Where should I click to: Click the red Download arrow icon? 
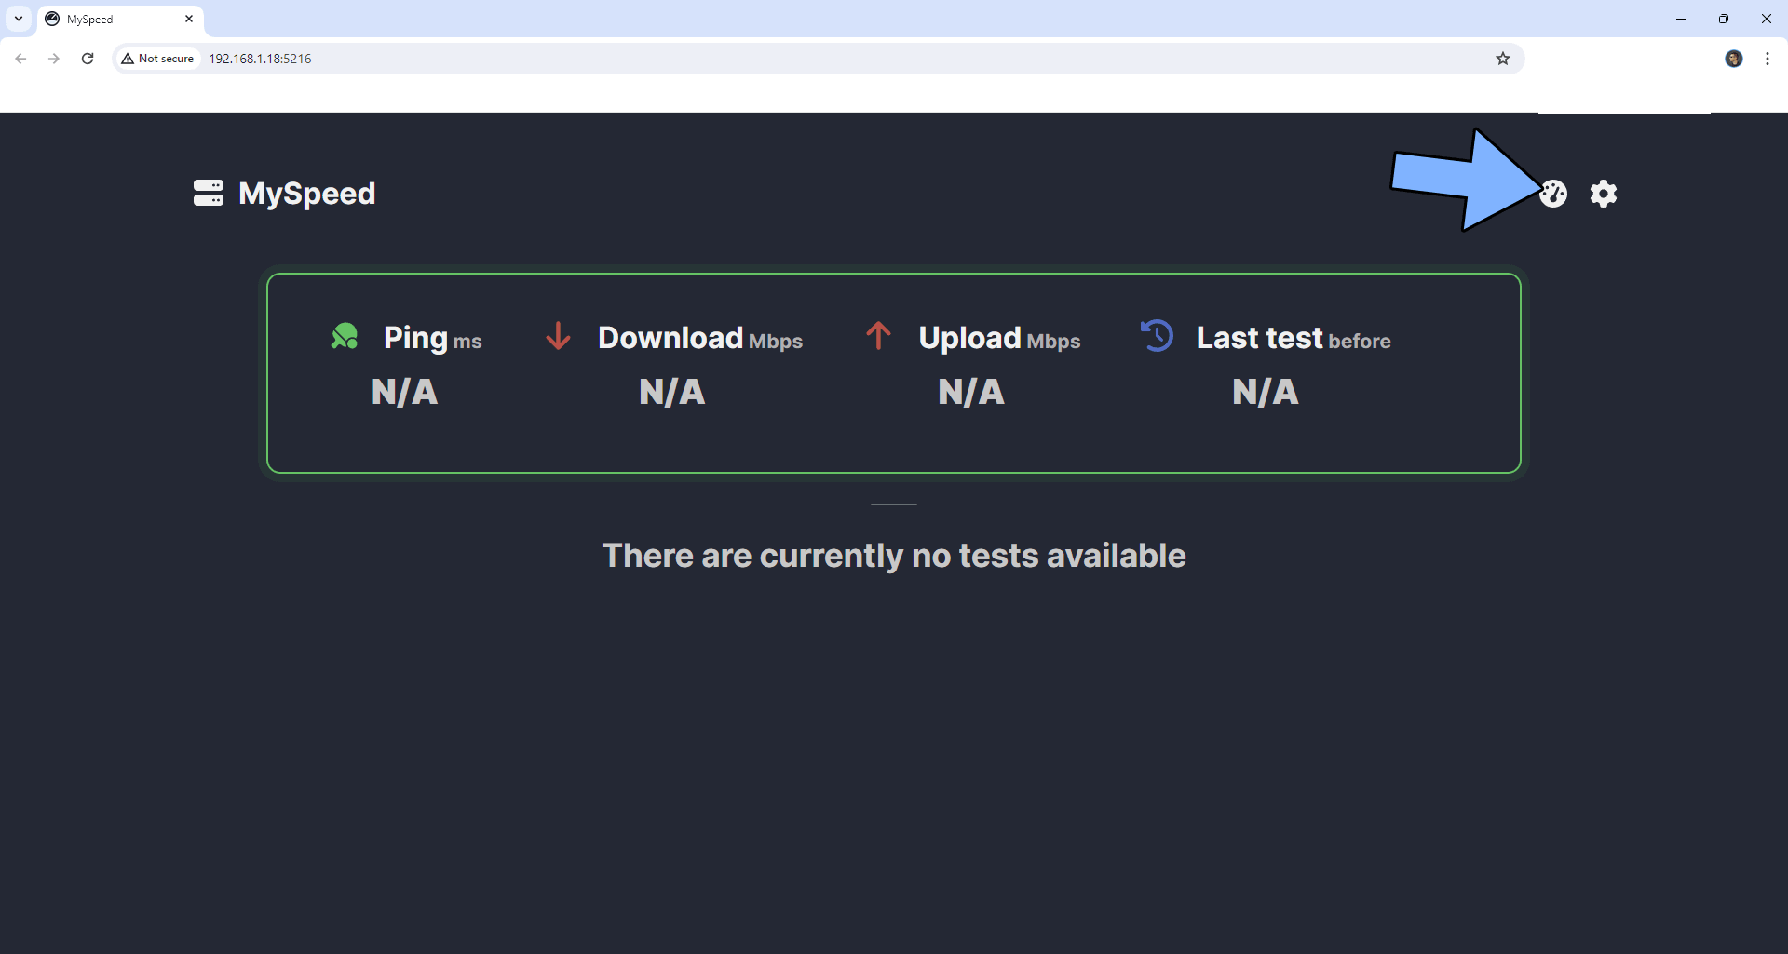coord(558,336)
